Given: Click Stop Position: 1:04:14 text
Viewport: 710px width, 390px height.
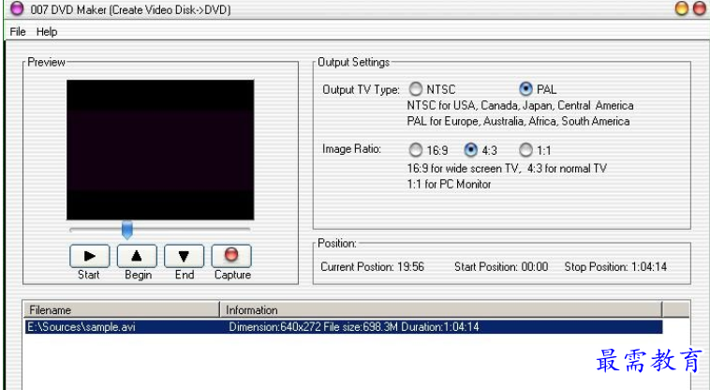Looking at the screenshot, I should pos(615,267).
